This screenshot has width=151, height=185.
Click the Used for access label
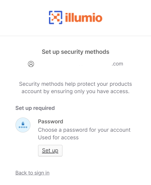tap(58, 138)
